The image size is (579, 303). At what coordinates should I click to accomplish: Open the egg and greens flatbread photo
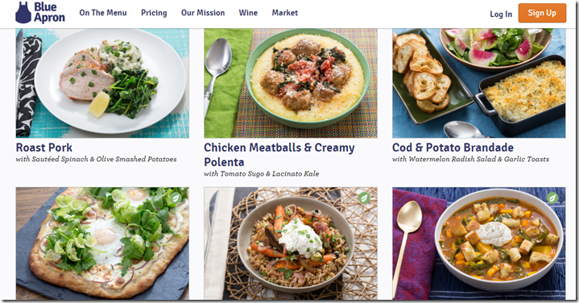pos(102,243)
